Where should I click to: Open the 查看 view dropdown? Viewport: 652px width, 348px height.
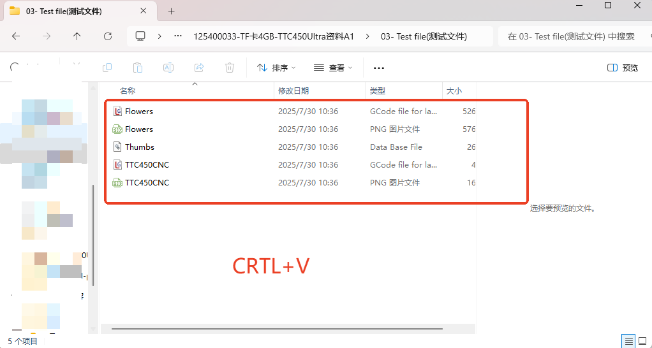pos(333,68)
